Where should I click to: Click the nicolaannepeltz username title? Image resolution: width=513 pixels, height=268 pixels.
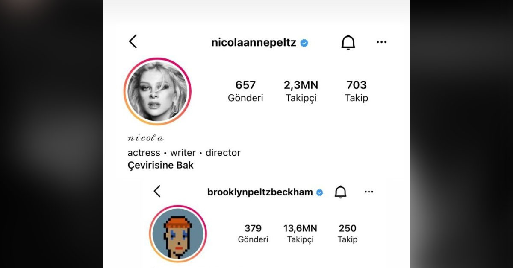coord(254,43)
